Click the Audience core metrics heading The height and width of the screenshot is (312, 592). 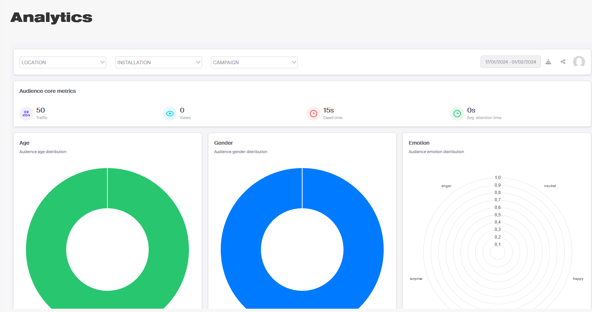[x=48, y=91]
